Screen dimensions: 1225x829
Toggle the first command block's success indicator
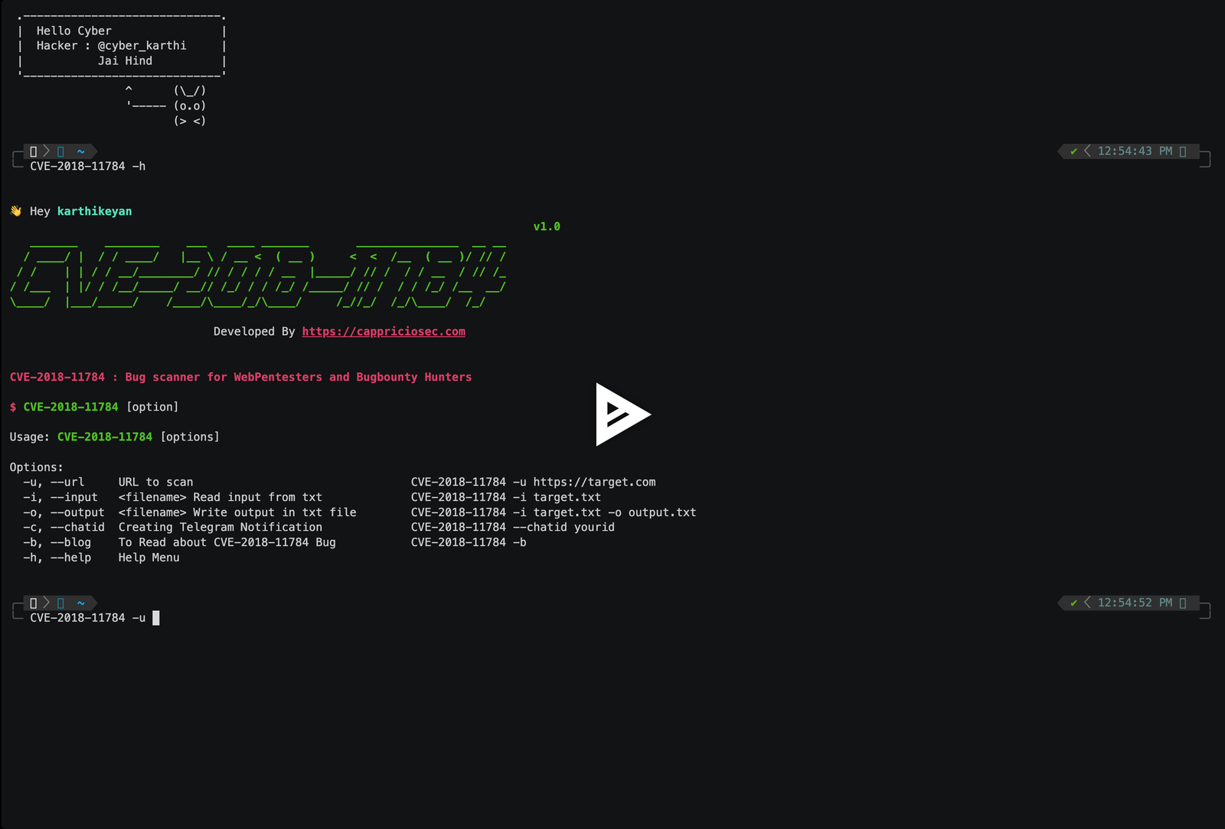point(1073,151)
